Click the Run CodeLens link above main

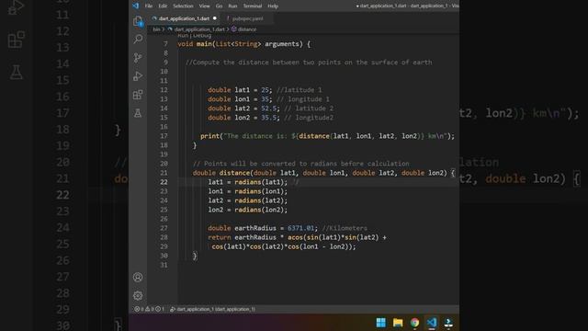point(183,35)
